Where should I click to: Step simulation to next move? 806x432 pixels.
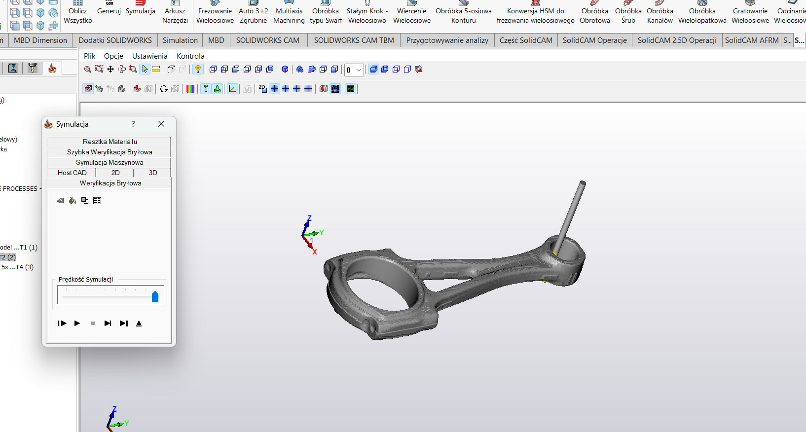pos(108,324)
